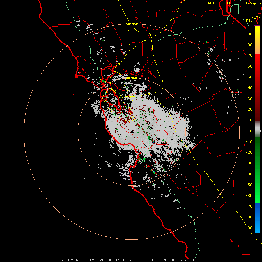Select the 70 value on velocity scale
Viewport: 262px width, 262px height.
pyautogui.click(x=250, y=56)
